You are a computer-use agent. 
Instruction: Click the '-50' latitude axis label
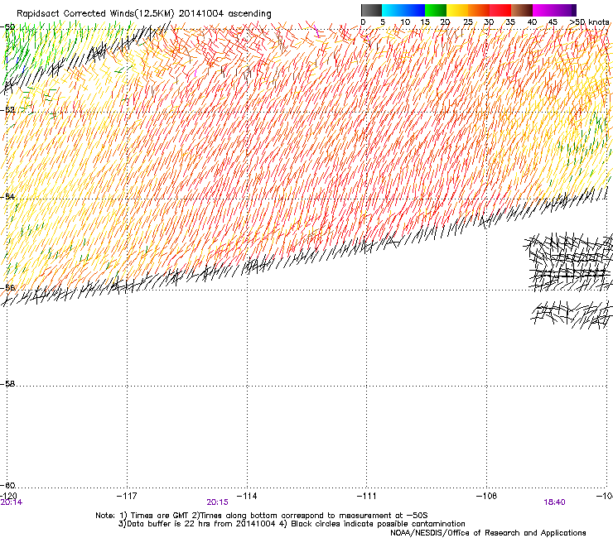point(7,27)
